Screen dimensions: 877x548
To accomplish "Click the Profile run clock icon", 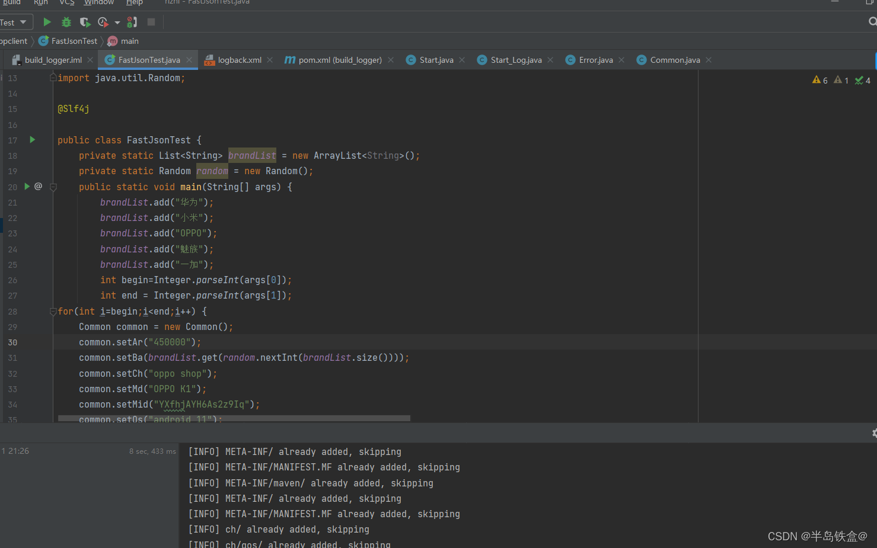I will pyautogui.click(x=103, y=22).
